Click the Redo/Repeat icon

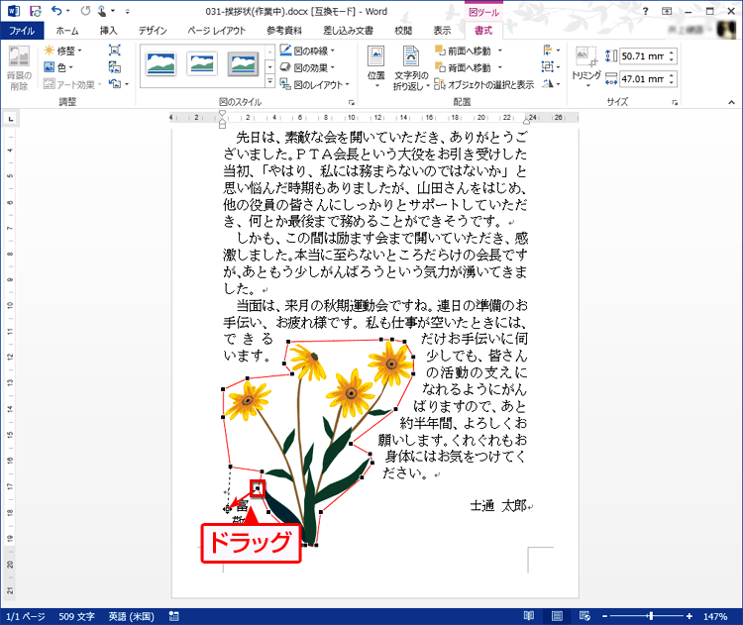85,11
